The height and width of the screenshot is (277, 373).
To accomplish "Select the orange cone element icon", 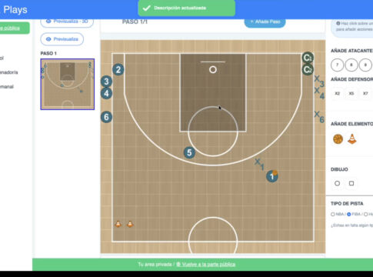I will (x=352, y=139).
